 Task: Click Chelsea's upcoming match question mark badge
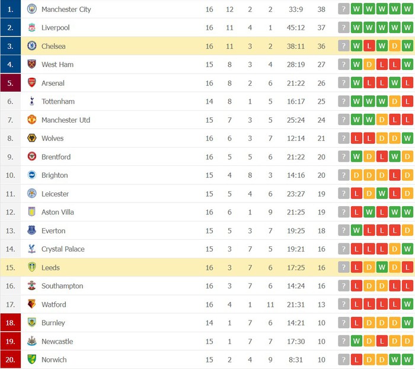pyautogui.click(x=343, y=46)
